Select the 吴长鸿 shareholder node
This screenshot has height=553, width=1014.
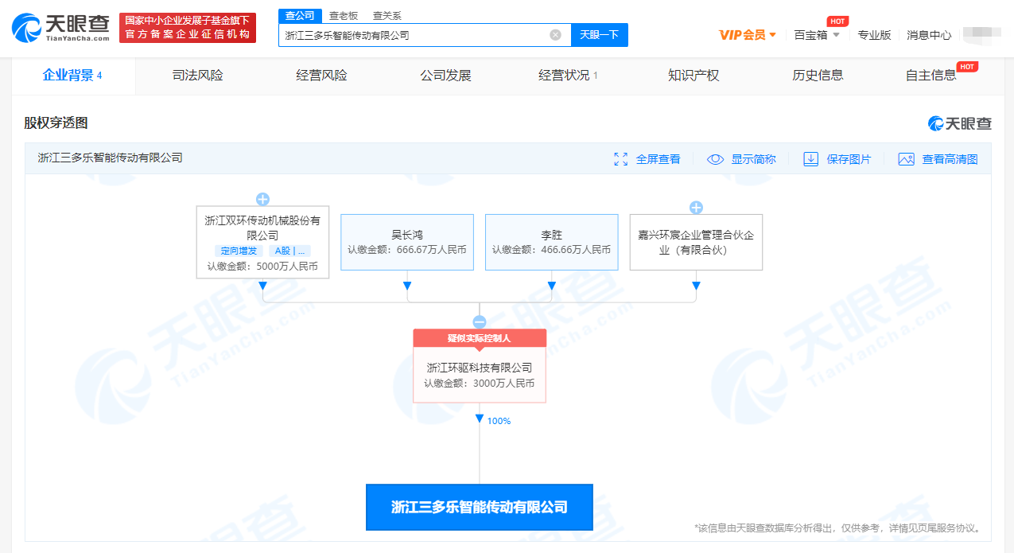[x=407, y=242]
